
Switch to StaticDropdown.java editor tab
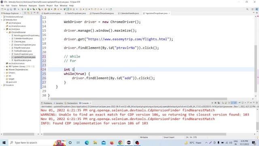coord(75,13)
